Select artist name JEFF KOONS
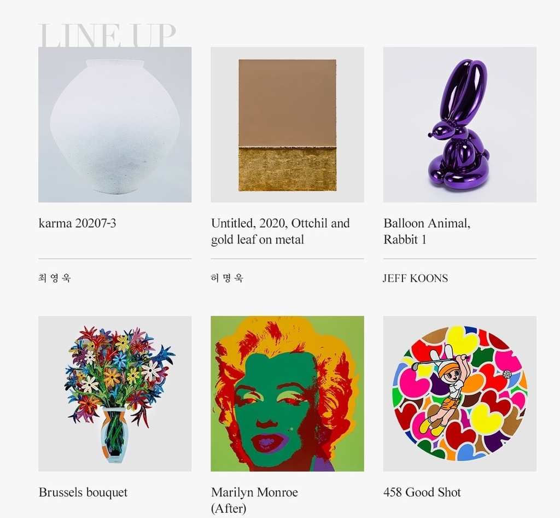 click(x=416, y=278)
